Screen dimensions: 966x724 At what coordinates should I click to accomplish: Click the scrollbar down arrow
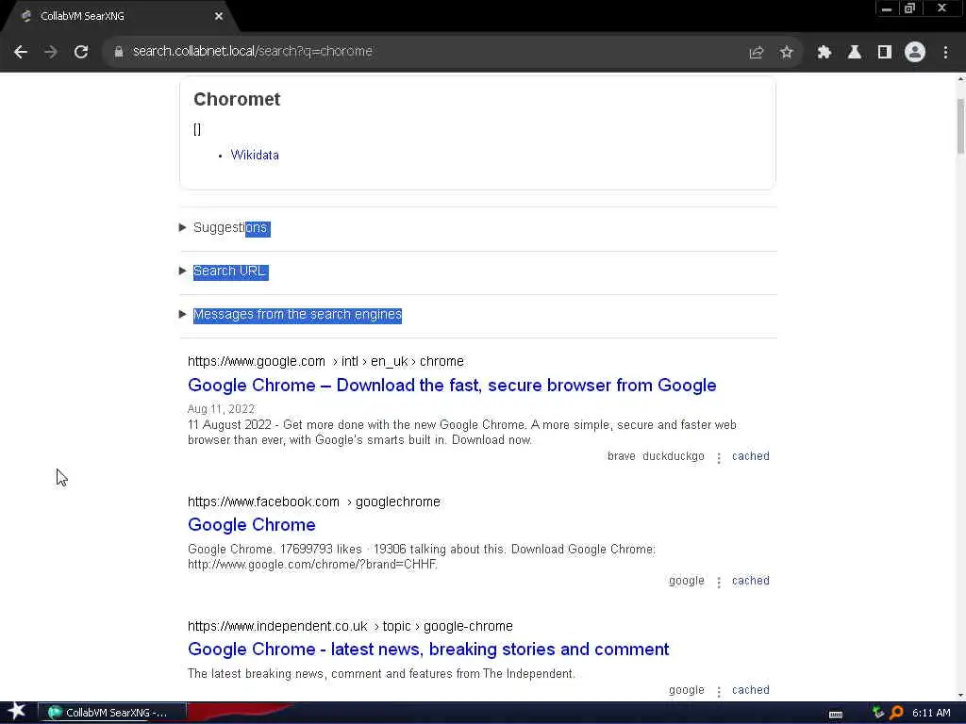pyautogui.click(x=959, y=696)
